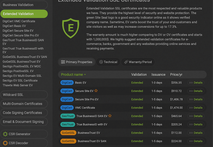The width and height of the screenshot is (213, 147).
Task: Open the CSR Generator tool
Action: [24, 134]
